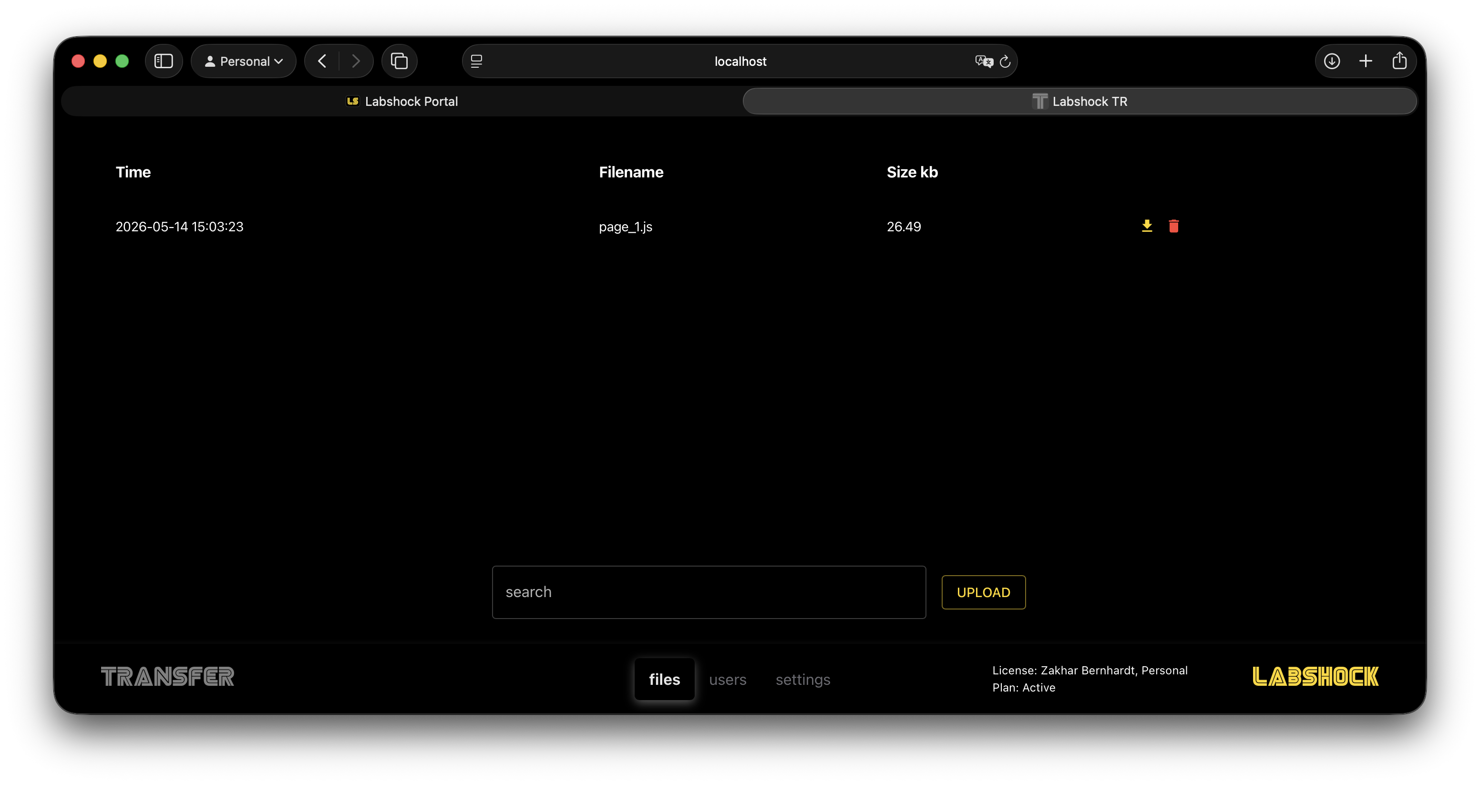This screenshot has width=1480, height=785.
Task: Show the page reader menu icon
Action: point(476,62)
